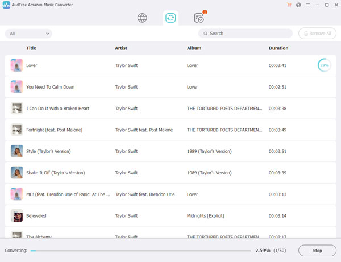Click the Lover album cover thumbnail
The image size is (341, 262).
pyautogui.click(x=16, y=65)
